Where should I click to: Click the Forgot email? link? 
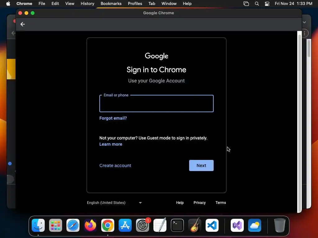pyautogui.click(x=113, y=118)
